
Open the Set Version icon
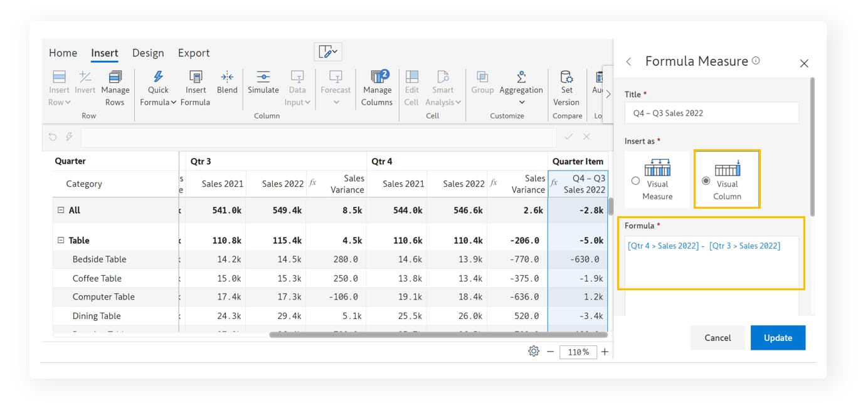(x=566, y=76)
